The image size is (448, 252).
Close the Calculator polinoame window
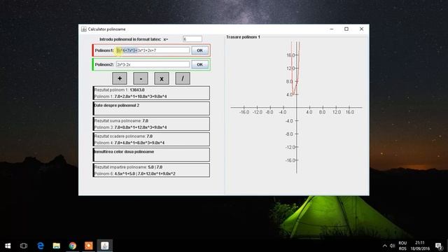tap(361, 29)
